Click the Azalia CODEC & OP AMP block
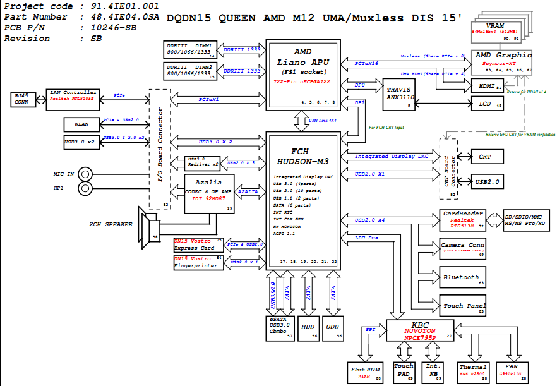 point(209,194)
